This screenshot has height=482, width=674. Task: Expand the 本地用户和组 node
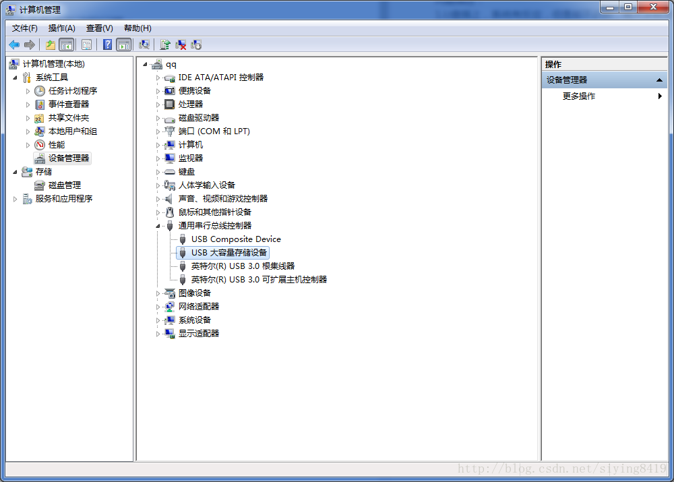[x=28, y=131]
